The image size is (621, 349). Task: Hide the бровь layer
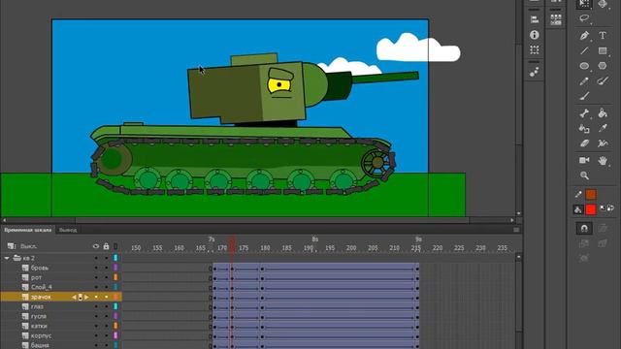96,268
